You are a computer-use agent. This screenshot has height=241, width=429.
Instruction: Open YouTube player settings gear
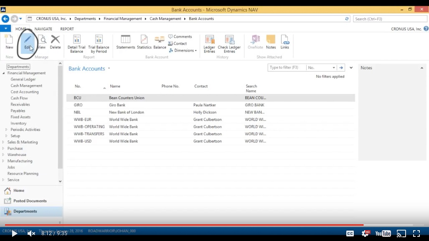[x=366, y=233]
